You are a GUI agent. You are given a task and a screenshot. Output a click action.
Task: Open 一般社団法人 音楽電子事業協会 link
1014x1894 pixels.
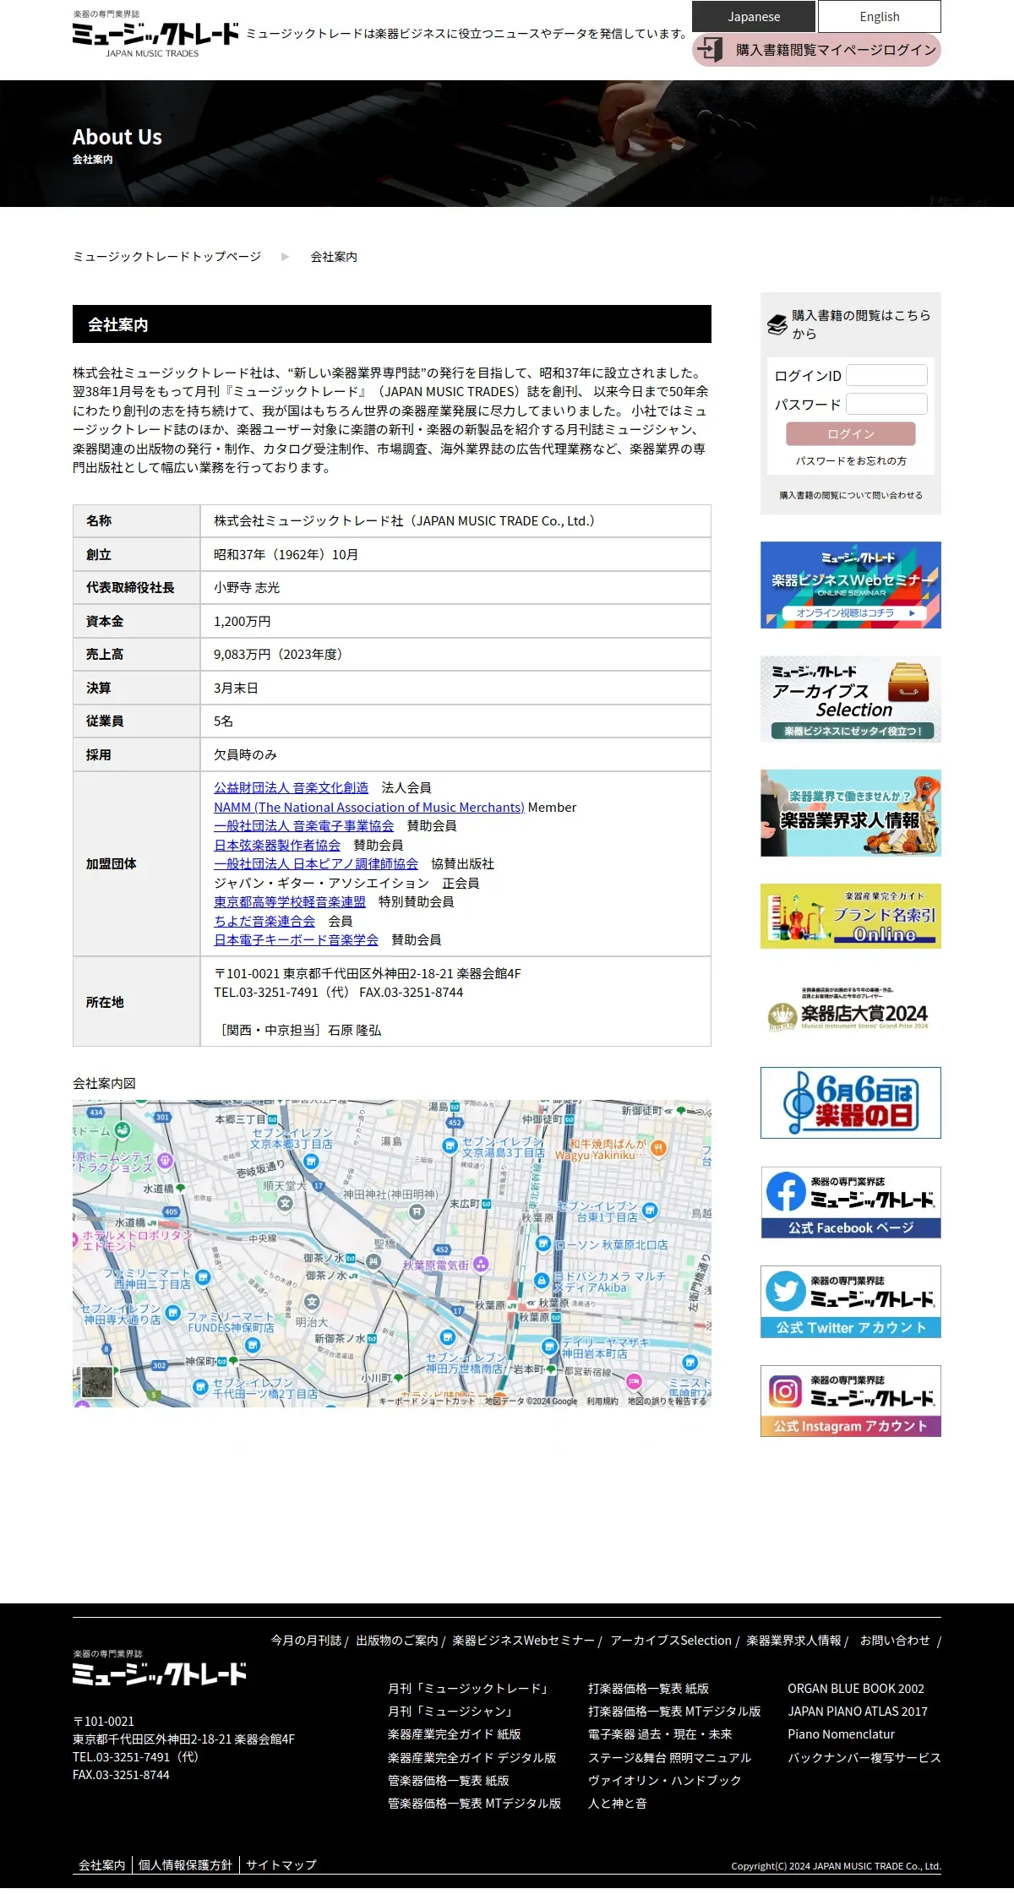coord(303,825)
